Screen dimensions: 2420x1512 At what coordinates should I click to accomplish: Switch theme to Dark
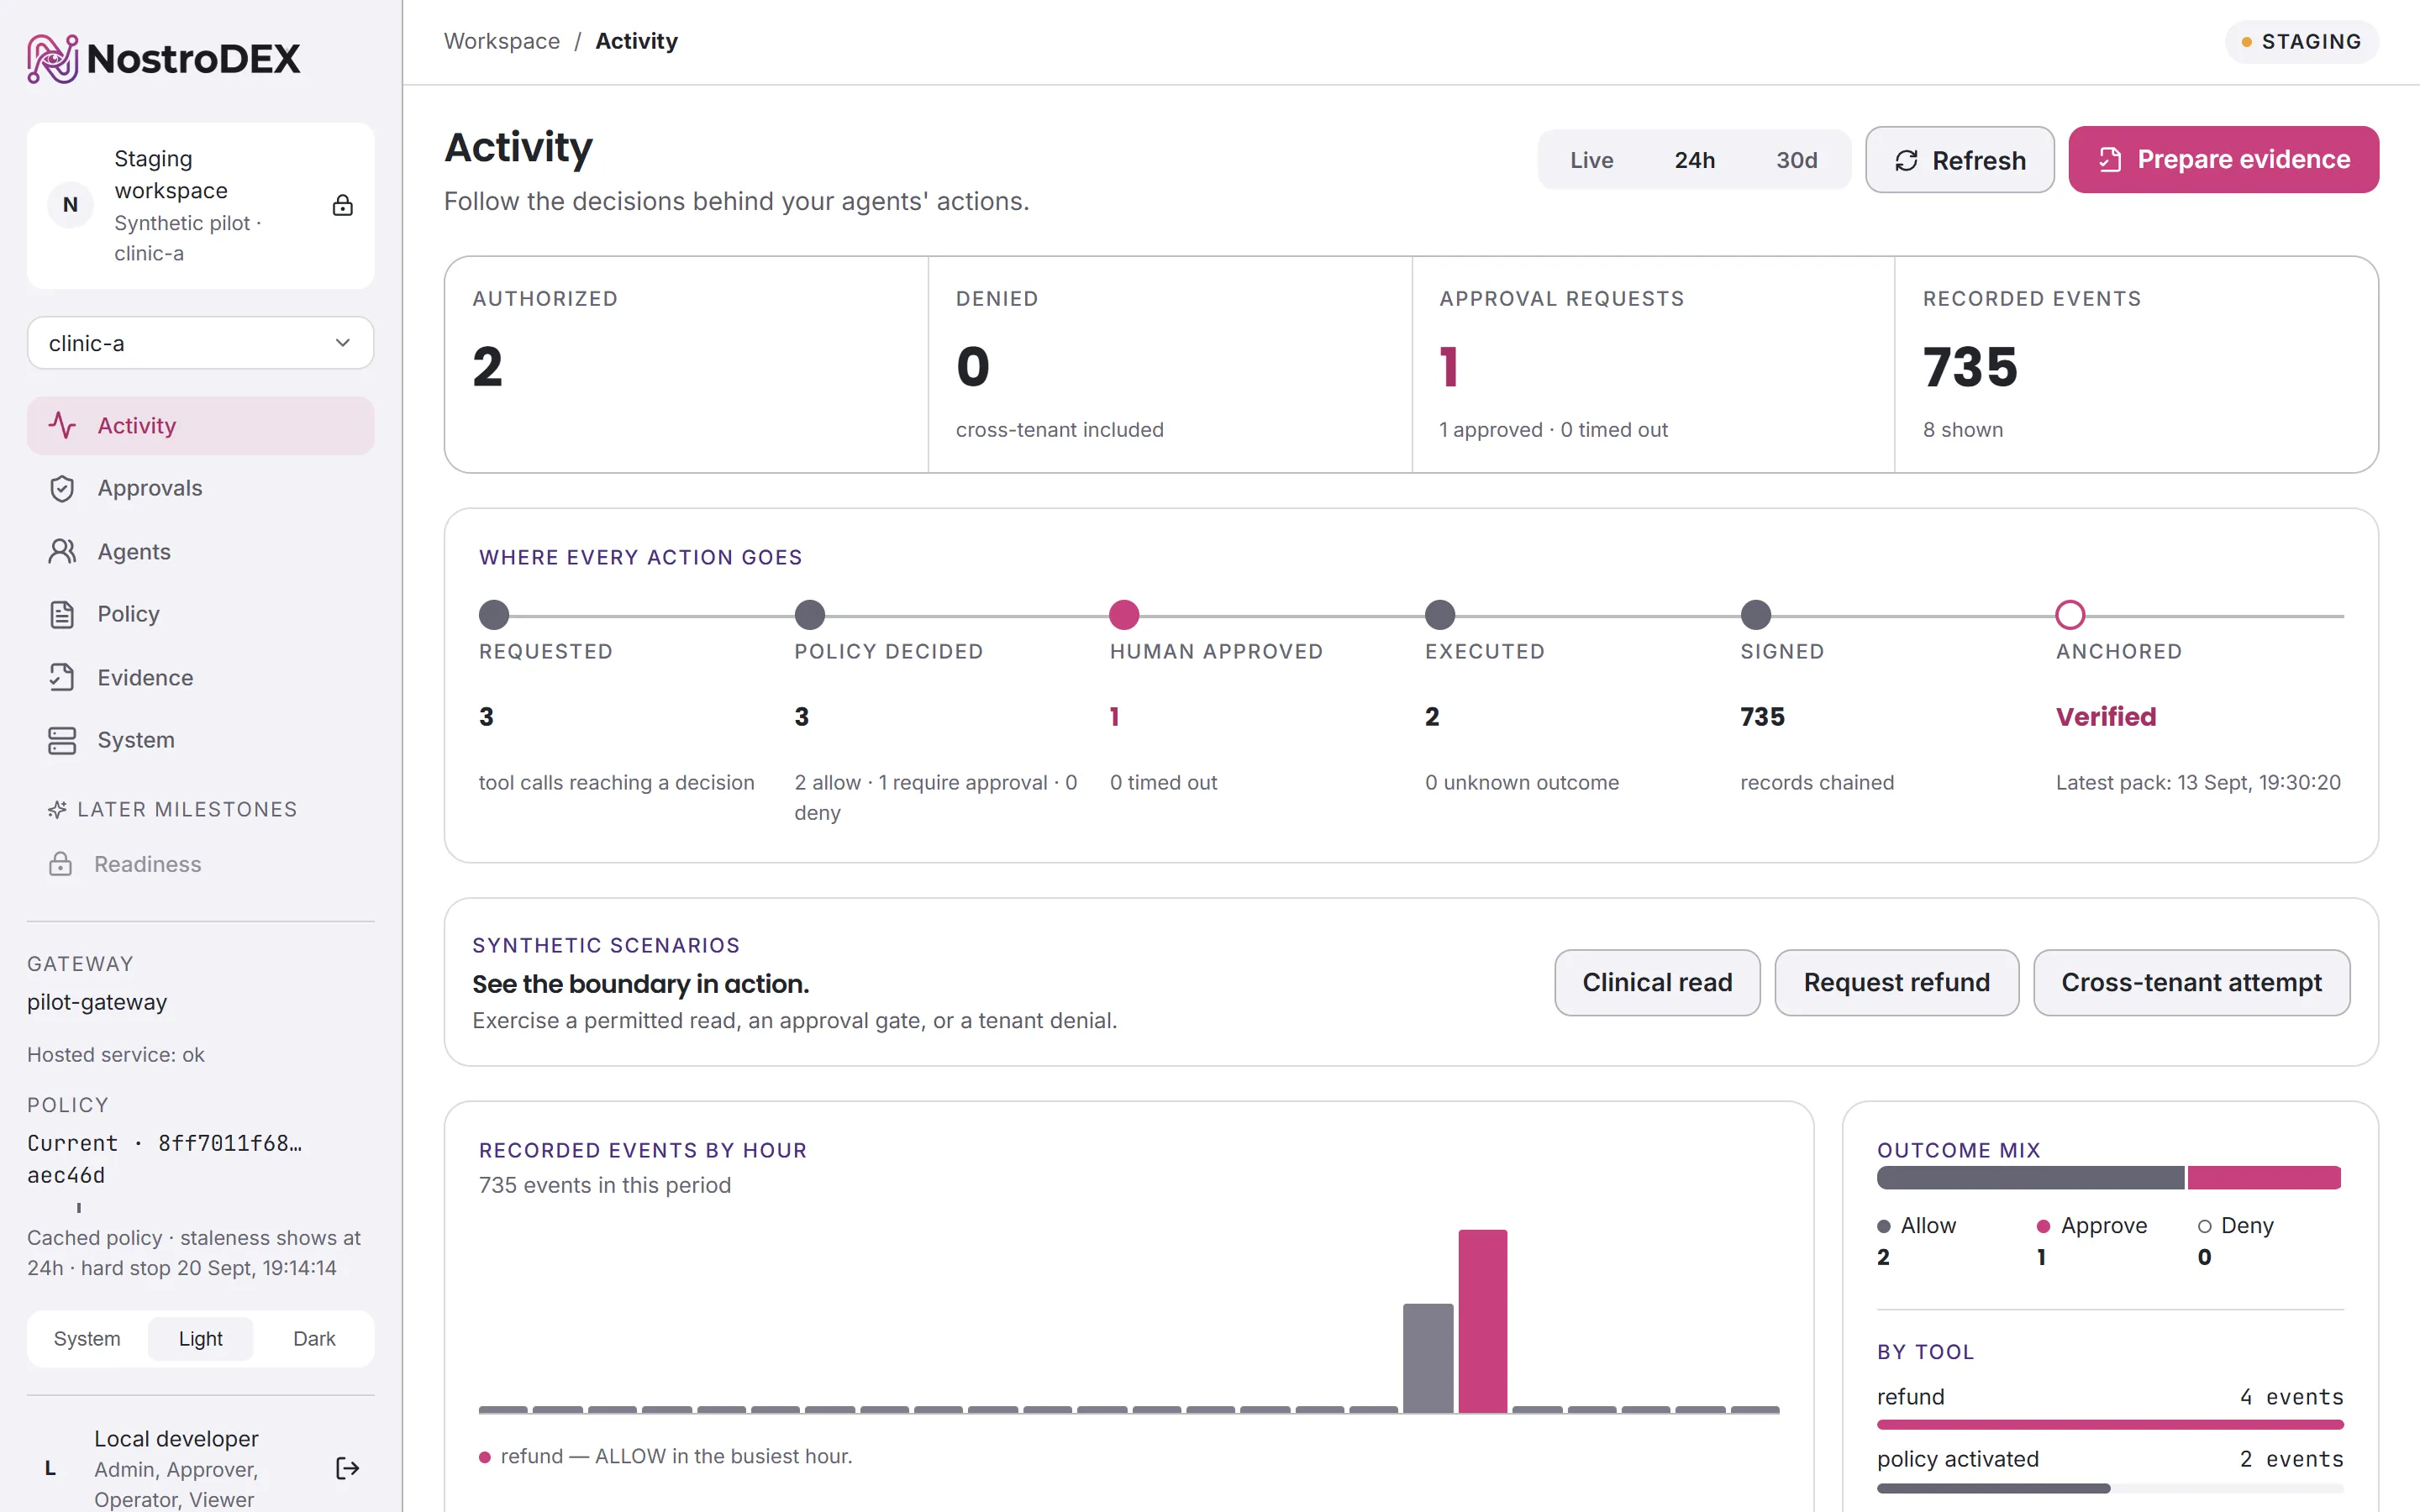(314, 1338)
